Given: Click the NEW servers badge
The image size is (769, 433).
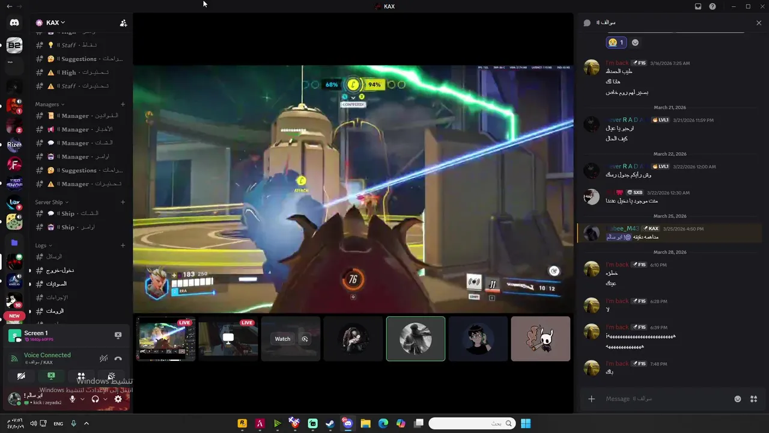Looking at the screenshot, I should (x=14, y=316).
